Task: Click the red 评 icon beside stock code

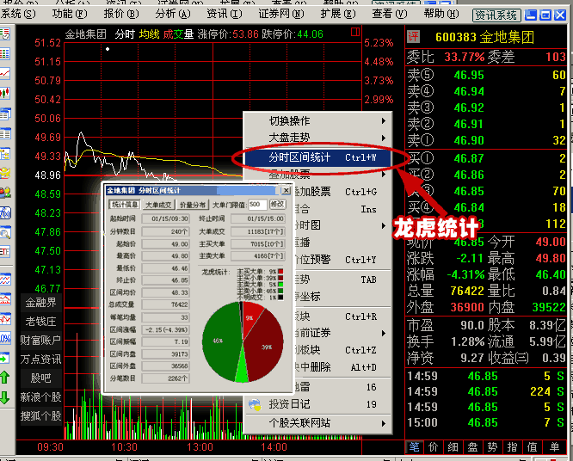Action: tap(413, 36)
